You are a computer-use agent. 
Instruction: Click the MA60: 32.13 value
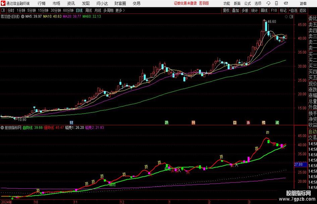point(92,16)
